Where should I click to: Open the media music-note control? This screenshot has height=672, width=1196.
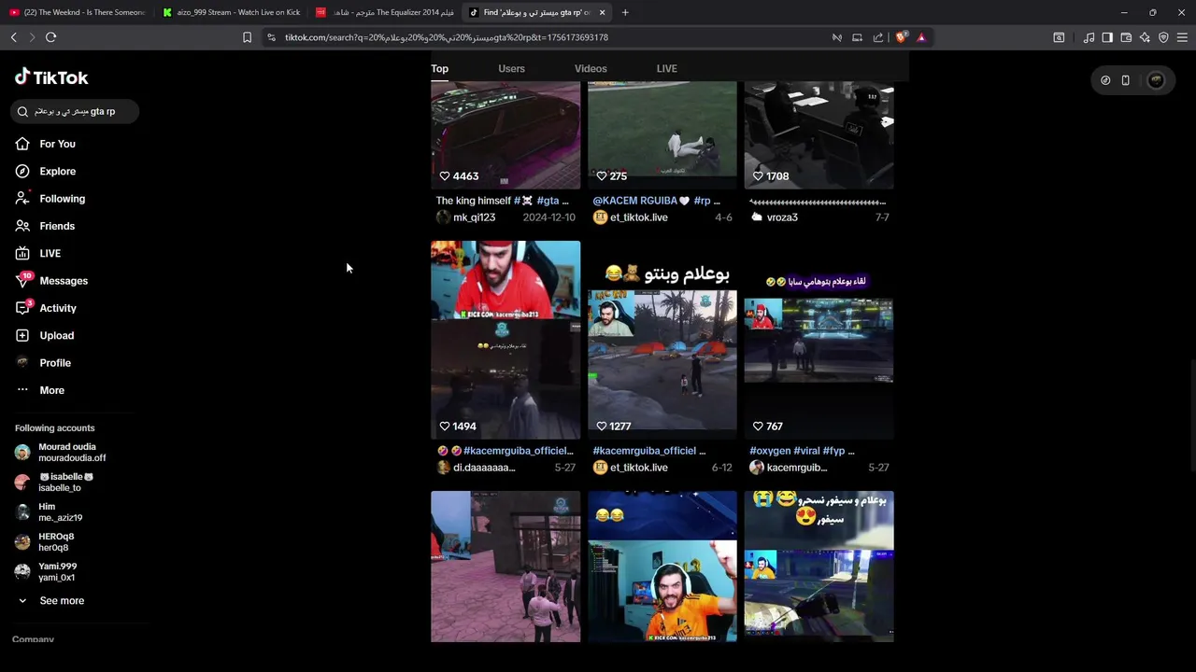pyautogui.click(x=1089, y=37)
